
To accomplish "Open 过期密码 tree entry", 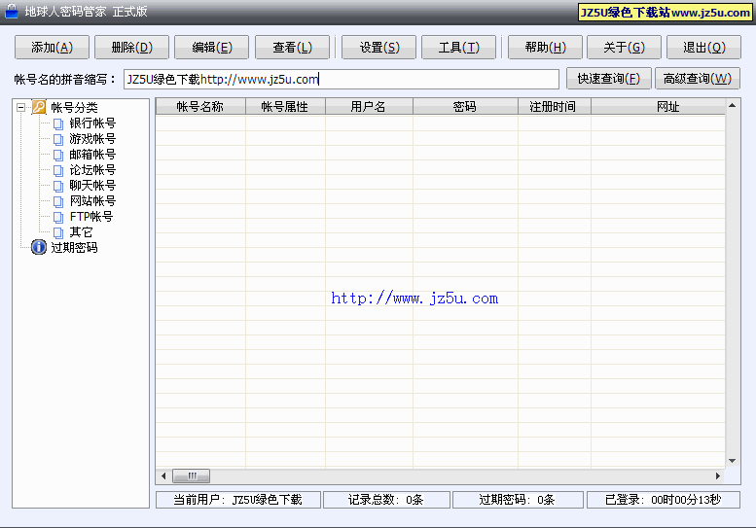I will [74, 248].
